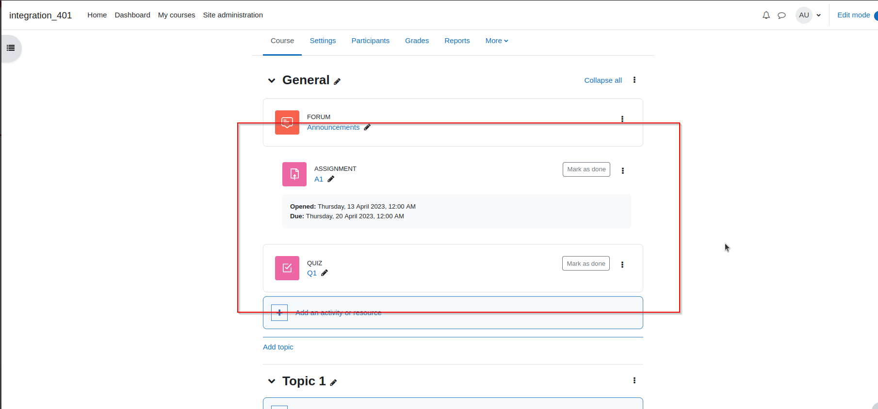Click the Opened date text
878x409 pixels.
(353, 207)
